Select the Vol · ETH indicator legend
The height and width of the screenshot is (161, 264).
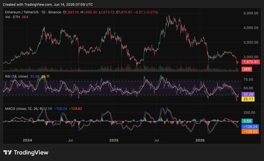click(x=12, y=17)
